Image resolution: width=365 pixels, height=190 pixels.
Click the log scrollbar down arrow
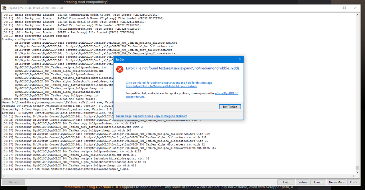[357, 172]
